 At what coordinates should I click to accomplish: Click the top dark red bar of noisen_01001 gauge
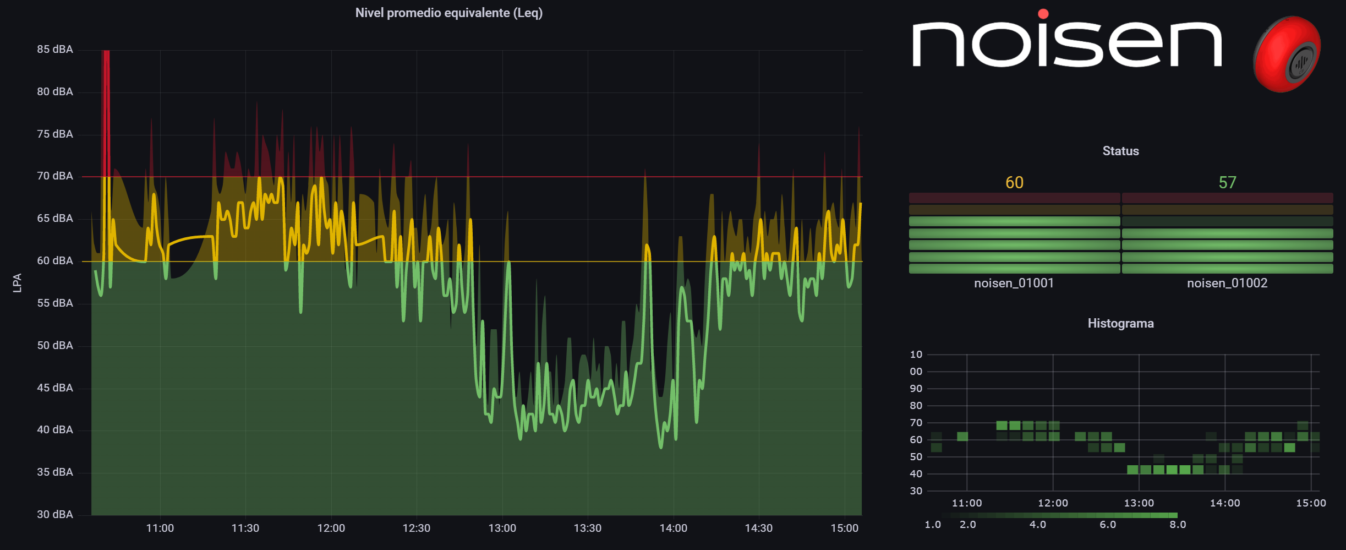pos(1014,198)
